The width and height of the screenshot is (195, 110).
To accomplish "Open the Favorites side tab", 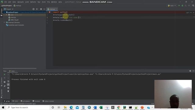I will pyautogui.click(x=1, y=94).
